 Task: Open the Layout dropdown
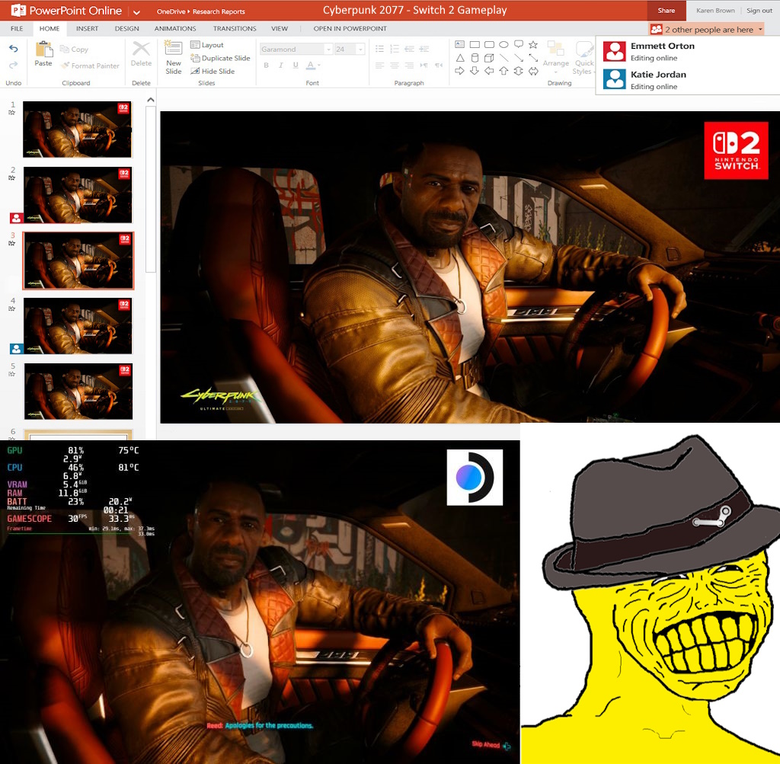point(207,45)
